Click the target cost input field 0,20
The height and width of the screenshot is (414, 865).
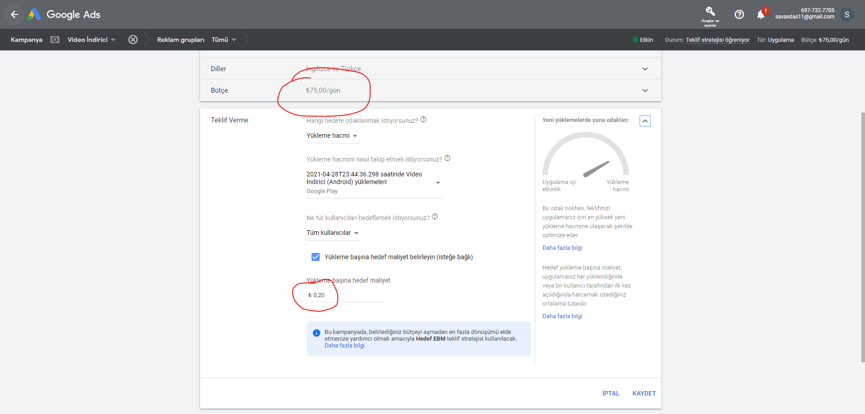(346, 295)
